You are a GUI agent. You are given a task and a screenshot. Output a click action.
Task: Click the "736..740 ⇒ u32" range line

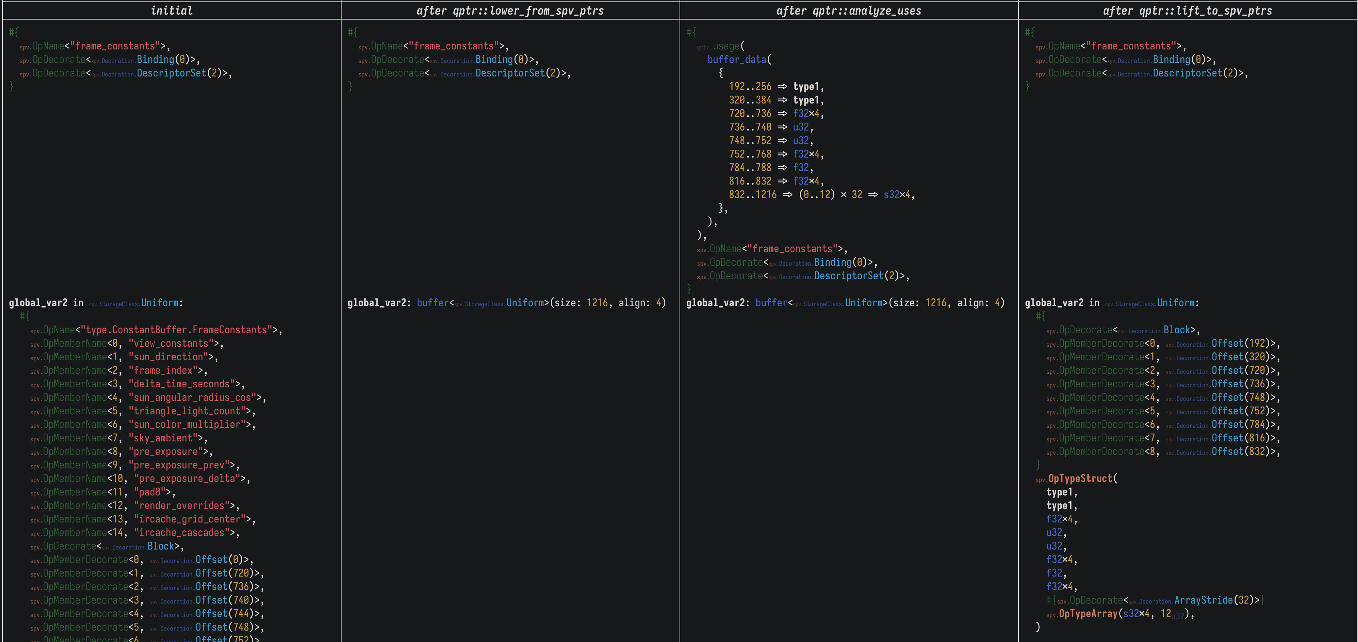771,128
